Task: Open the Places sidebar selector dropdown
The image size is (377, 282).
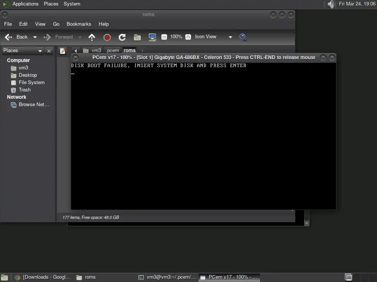Action: tap(22, 51)
